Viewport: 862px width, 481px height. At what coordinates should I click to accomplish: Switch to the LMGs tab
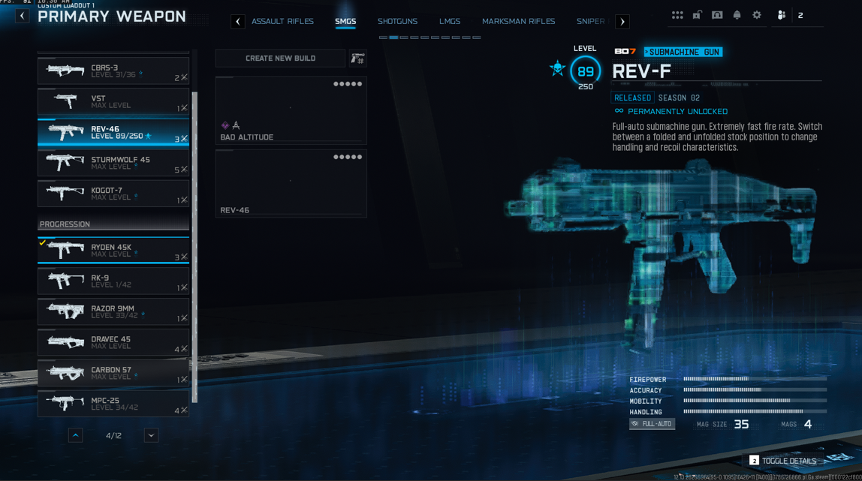tap(450, 22)
